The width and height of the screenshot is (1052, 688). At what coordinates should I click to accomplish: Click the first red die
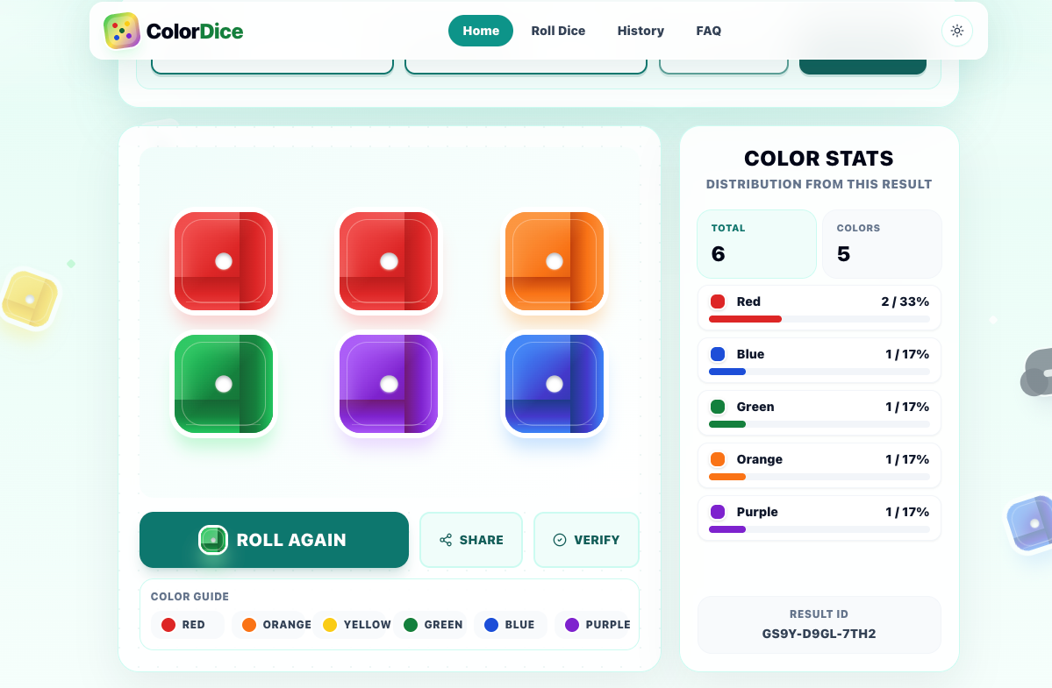point(224,261)
